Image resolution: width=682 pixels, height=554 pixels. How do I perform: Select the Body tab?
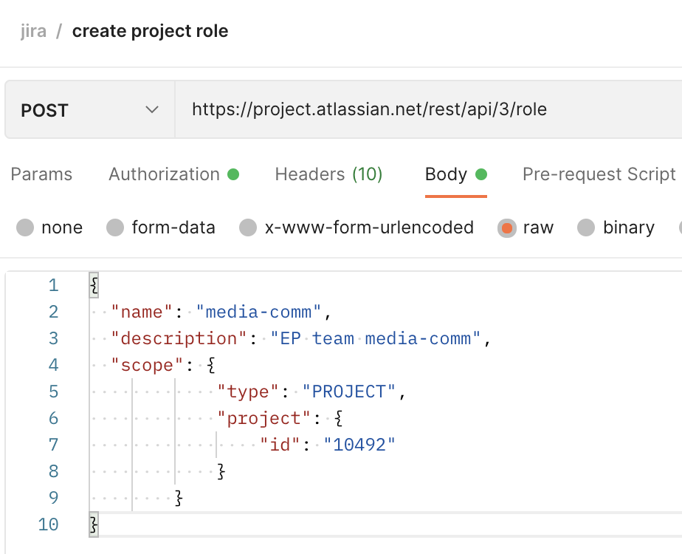point(456,174)
